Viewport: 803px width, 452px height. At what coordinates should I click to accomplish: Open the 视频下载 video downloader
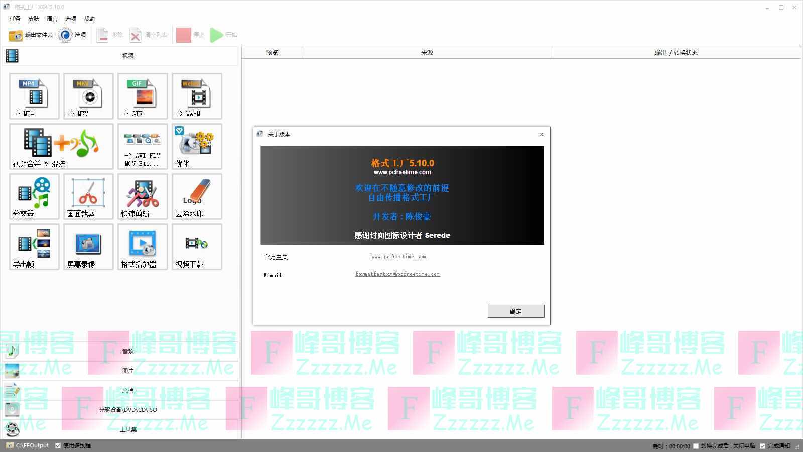tap(197, 247)
